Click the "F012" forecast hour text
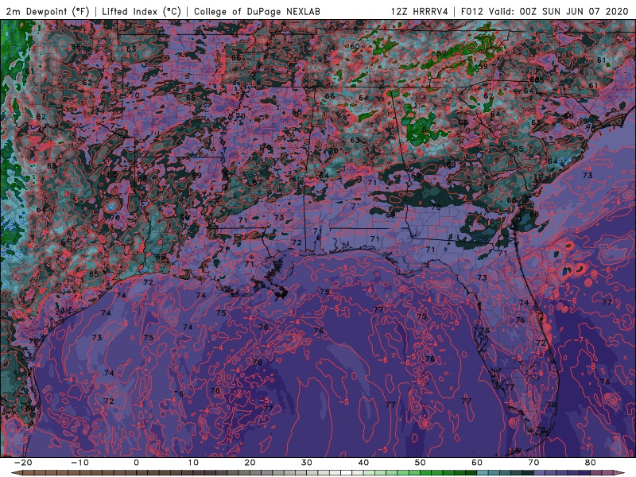 (x=471, y=11)
